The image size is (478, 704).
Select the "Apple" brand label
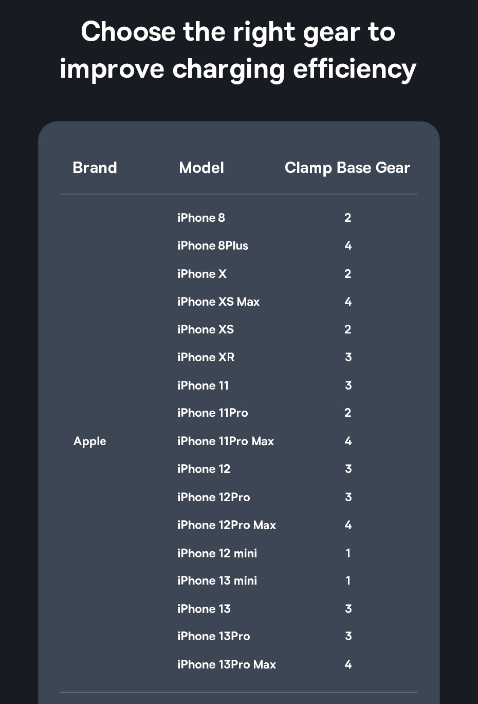(90, 441)
